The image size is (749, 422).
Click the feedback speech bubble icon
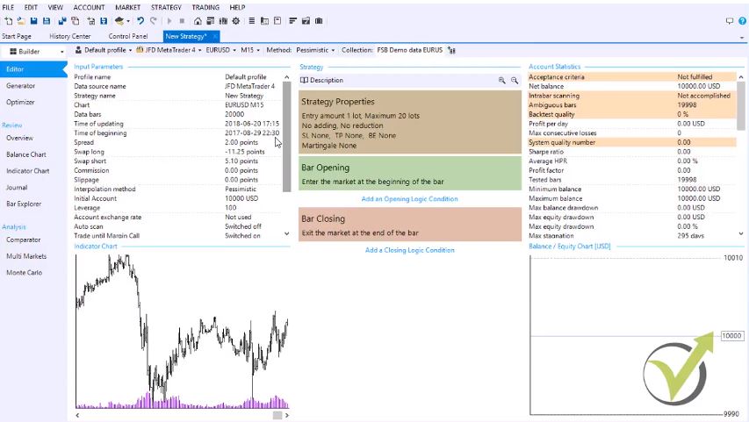click(x=730, y=20)
